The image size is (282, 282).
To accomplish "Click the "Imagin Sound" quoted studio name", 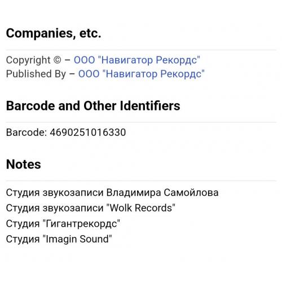I will tap(77, 239).
